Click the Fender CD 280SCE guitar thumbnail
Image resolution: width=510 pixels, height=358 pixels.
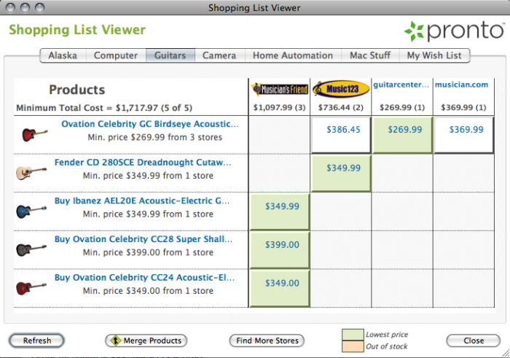[31, 172]
